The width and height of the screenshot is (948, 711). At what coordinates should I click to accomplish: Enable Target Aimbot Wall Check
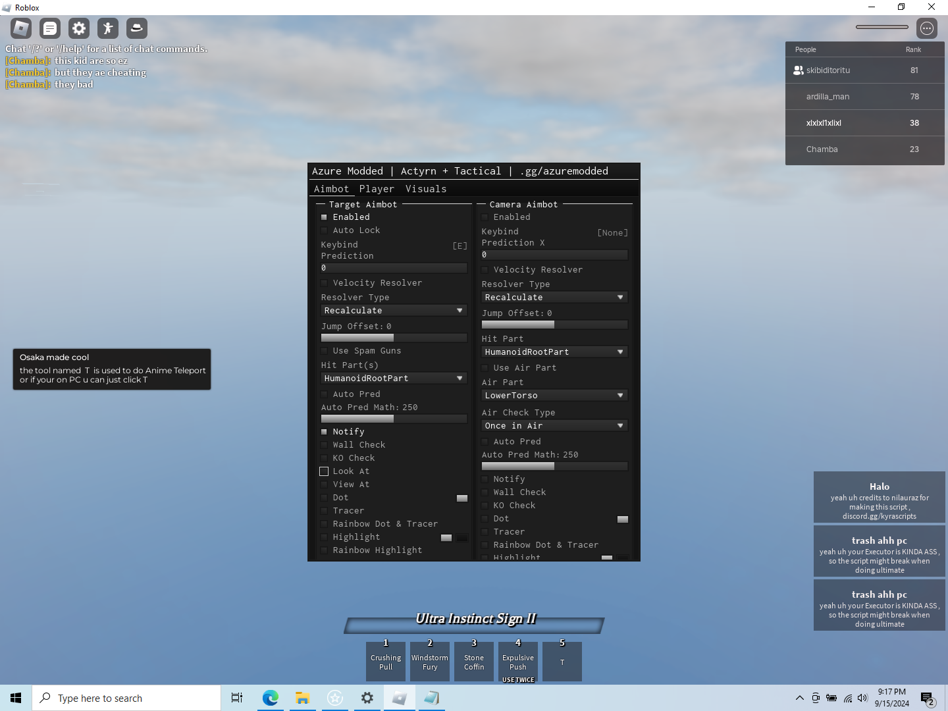[324, 445]
